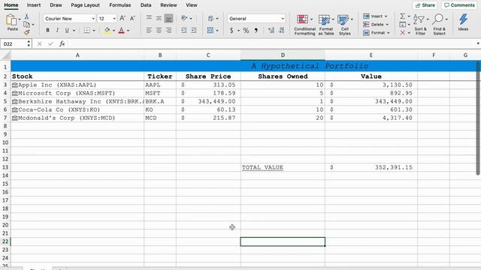The height and width of the screenshot is (270, 481).
Task: Expand the Paste options arrow
Action: [x=20, y=19]
